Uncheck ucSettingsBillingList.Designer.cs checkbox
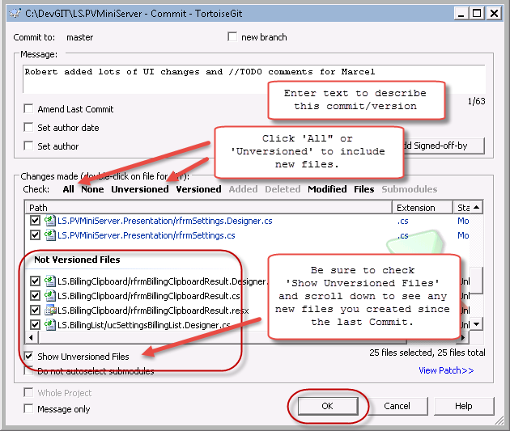Viewport: 510px width, 431px height. pos(35,325)
